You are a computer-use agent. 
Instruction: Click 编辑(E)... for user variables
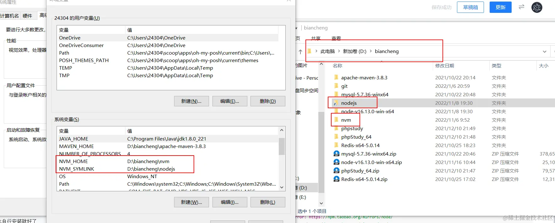[x=230, y=101]
